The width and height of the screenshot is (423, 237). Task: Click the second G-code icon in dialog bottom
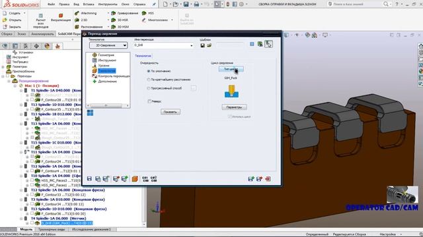coord(153,179)
